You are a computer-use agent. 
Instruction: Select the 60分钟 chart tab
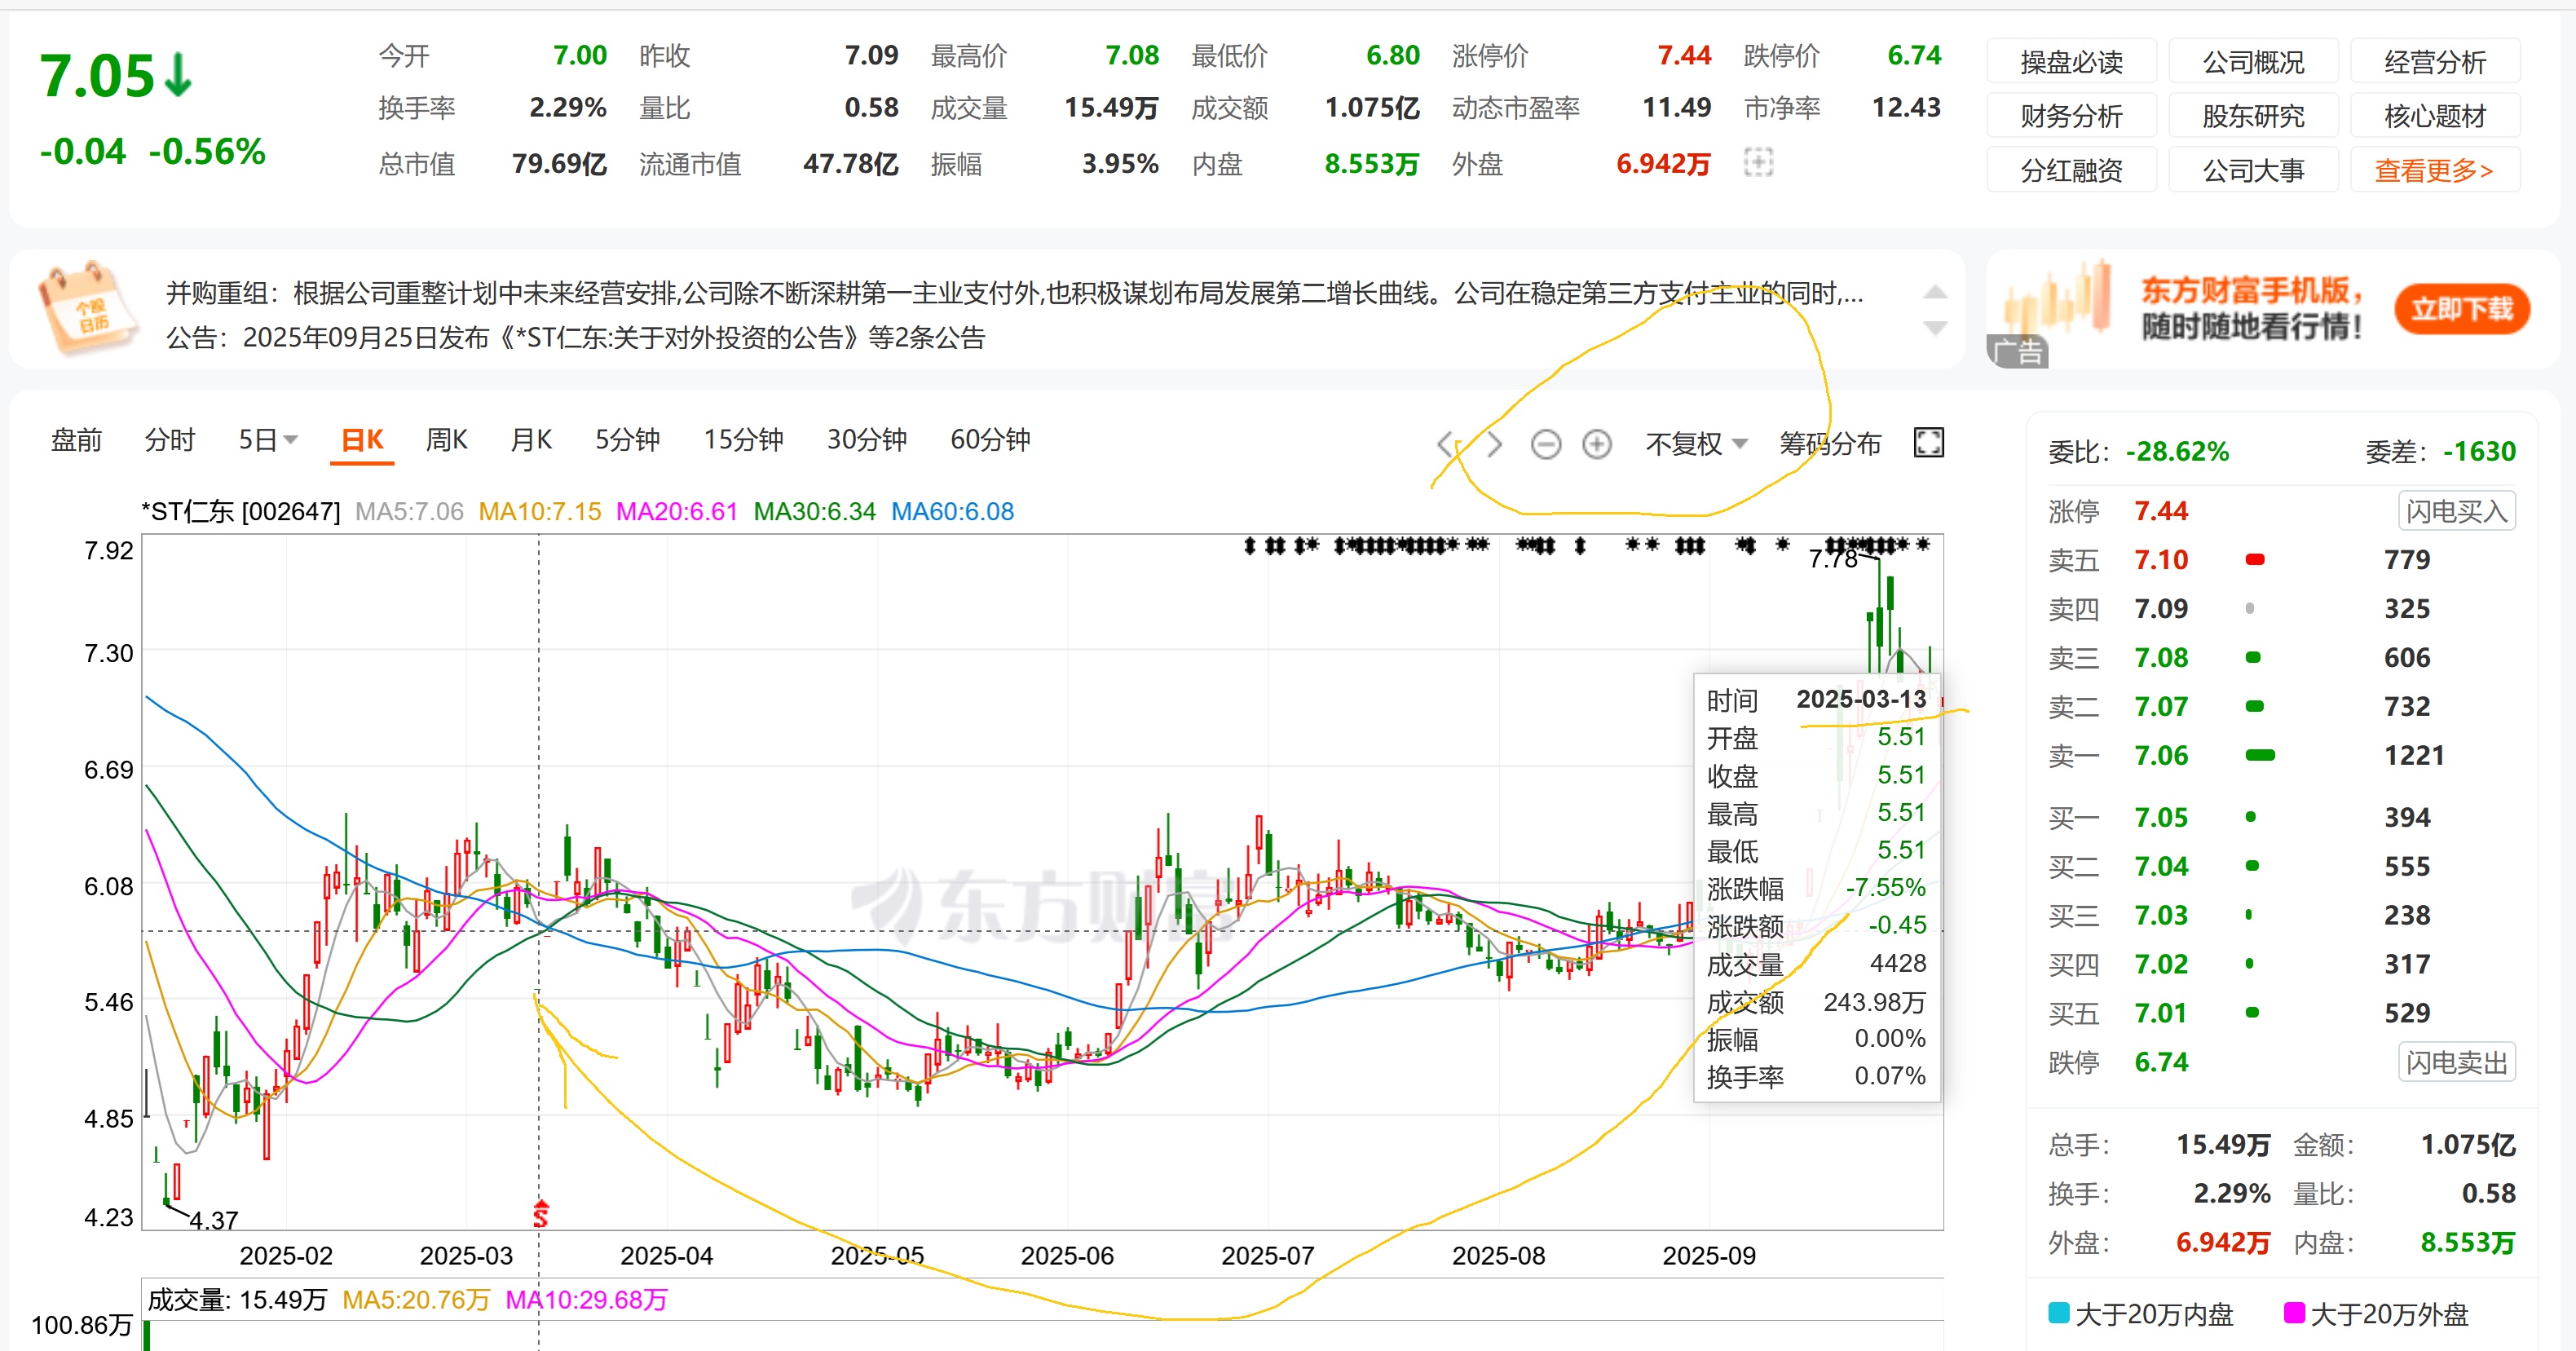click(x=989, y=440)
